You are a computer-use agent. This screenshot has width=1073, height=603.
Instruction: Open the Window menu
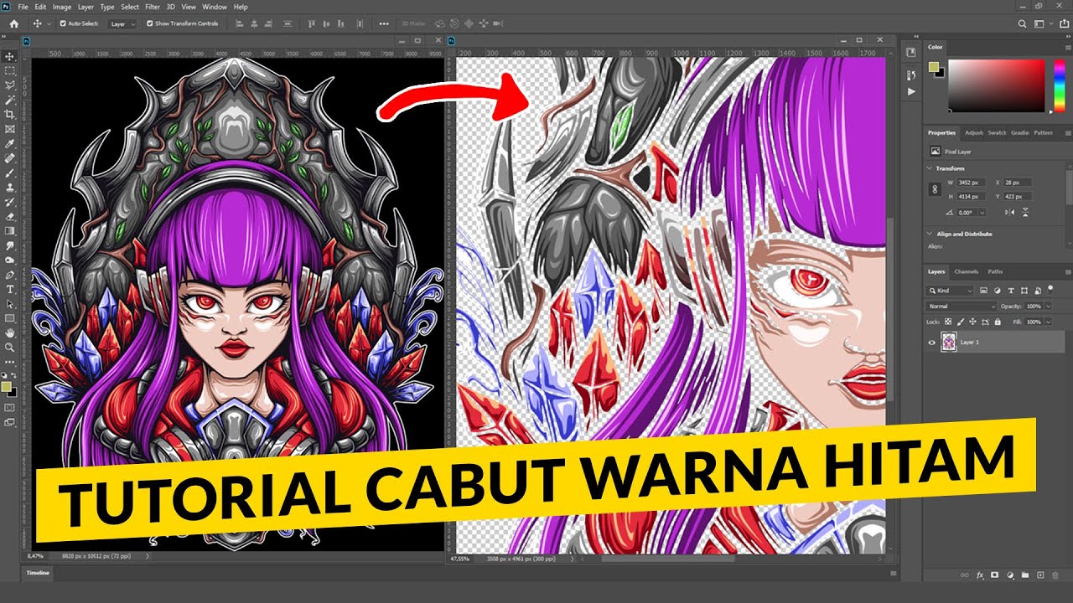tap(215, 7)
